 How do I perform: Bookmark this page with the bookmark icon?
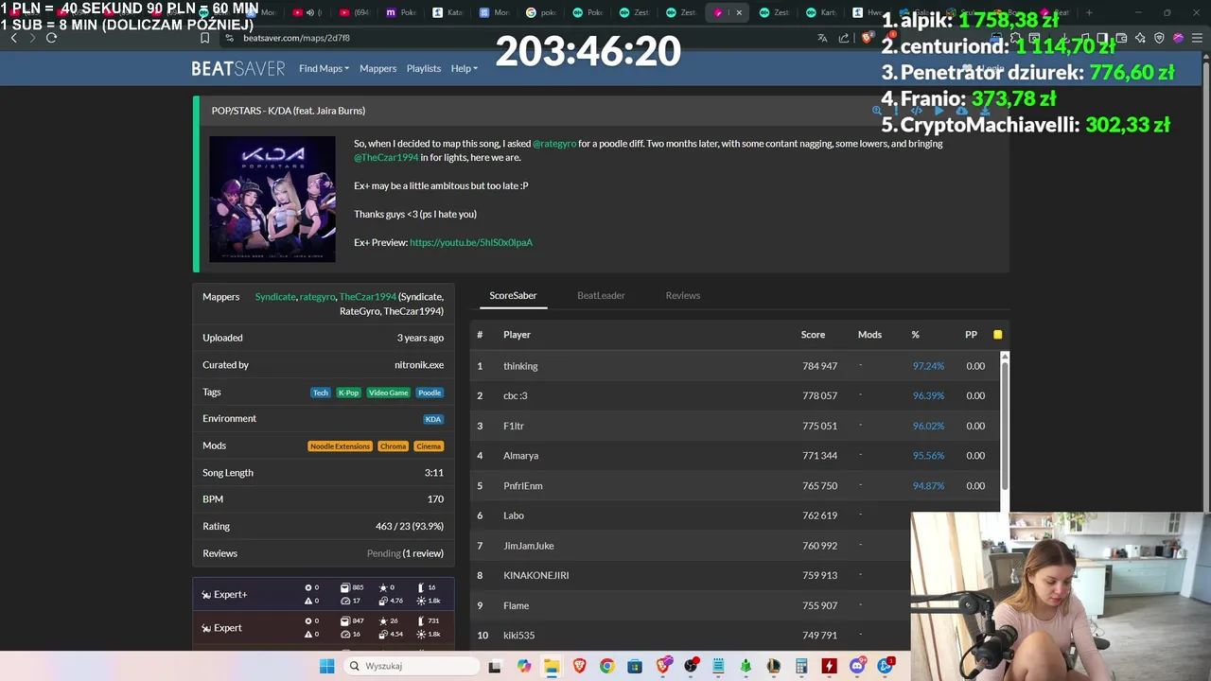pos(204,38)
